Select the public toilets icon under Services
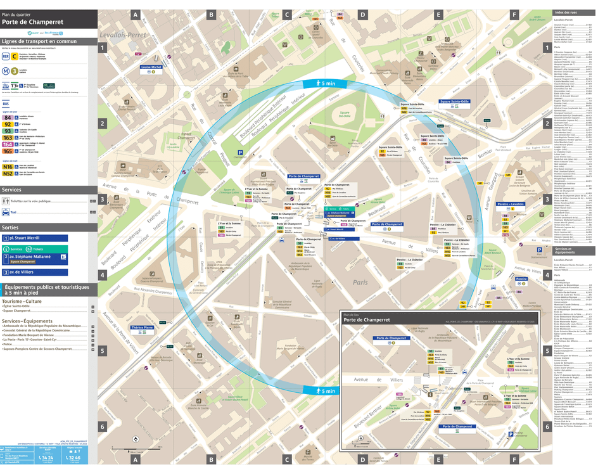Viewport: 598px width, 474px height. tap(6, 202)
